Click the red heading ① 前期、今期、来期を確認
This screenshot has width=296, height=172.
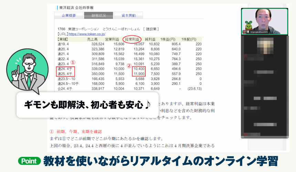(76, 132)
